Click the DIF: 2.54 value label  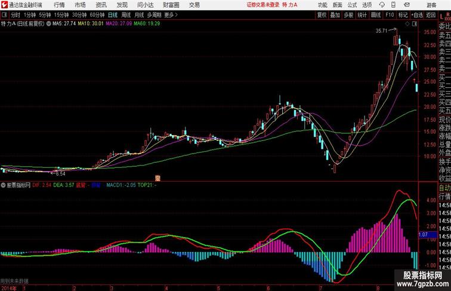coord(42,185)
